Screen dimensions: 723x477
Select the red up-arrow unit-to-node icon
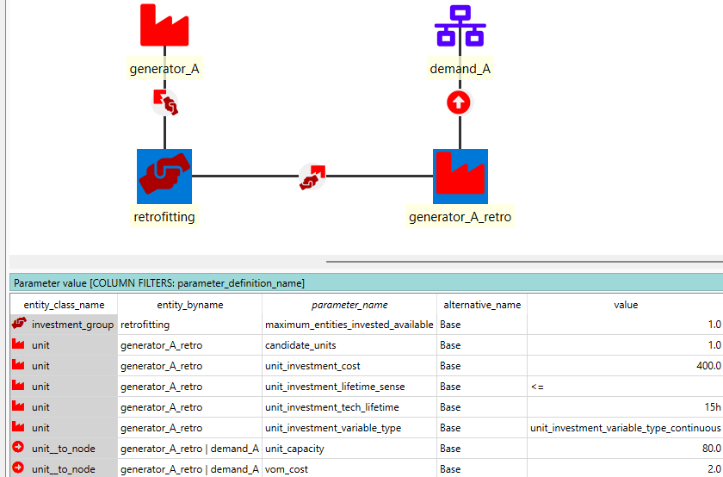pos(458,102)
